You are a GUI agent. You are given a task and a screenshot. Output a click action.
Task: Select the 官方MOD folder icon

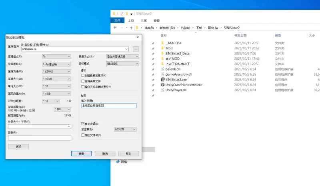[162, 59]
